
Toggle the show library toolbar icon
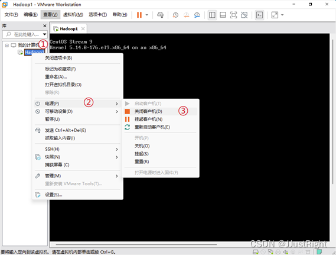click(212, 15)
